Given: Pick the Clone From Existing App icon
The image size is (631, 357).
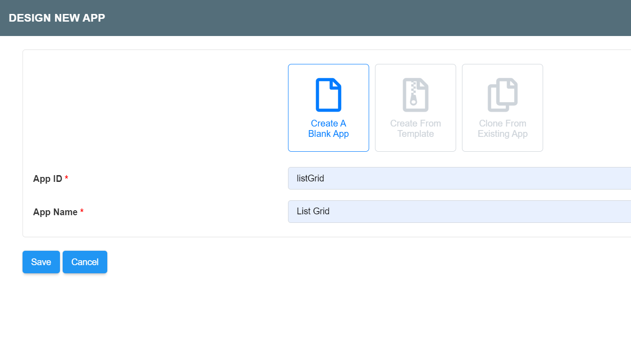Looking at the screenshot, I should point(503,95).
